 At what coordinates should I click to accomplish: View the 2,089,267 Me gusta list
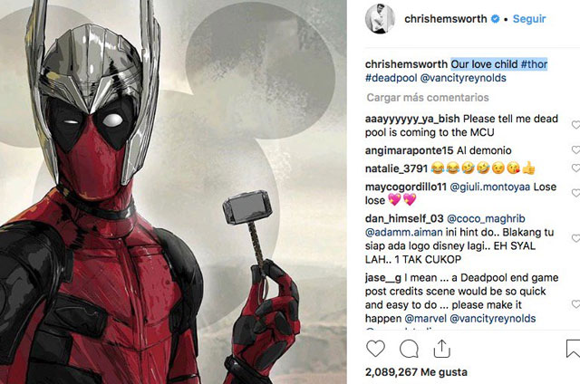tap(416, 372)
